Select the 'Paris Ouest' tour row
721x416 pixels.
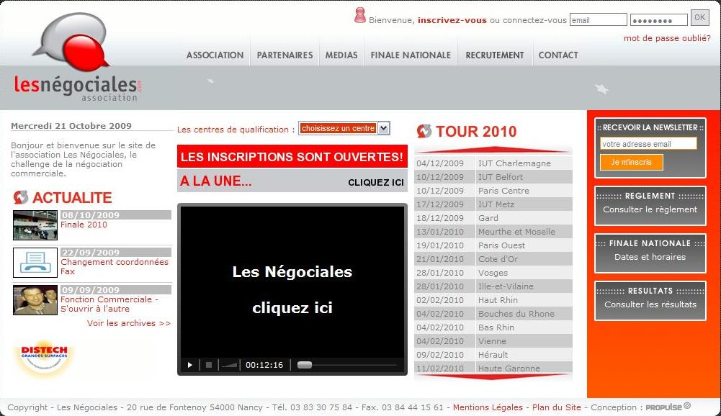coord(493,245)
